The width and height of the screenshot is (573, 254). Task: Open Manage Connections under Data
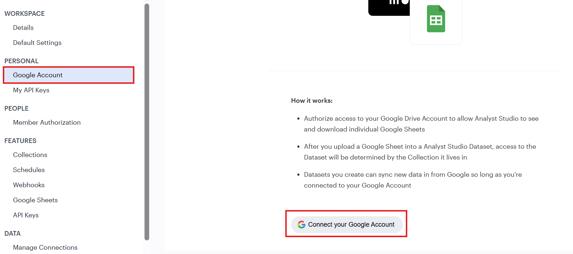point(45,248)
